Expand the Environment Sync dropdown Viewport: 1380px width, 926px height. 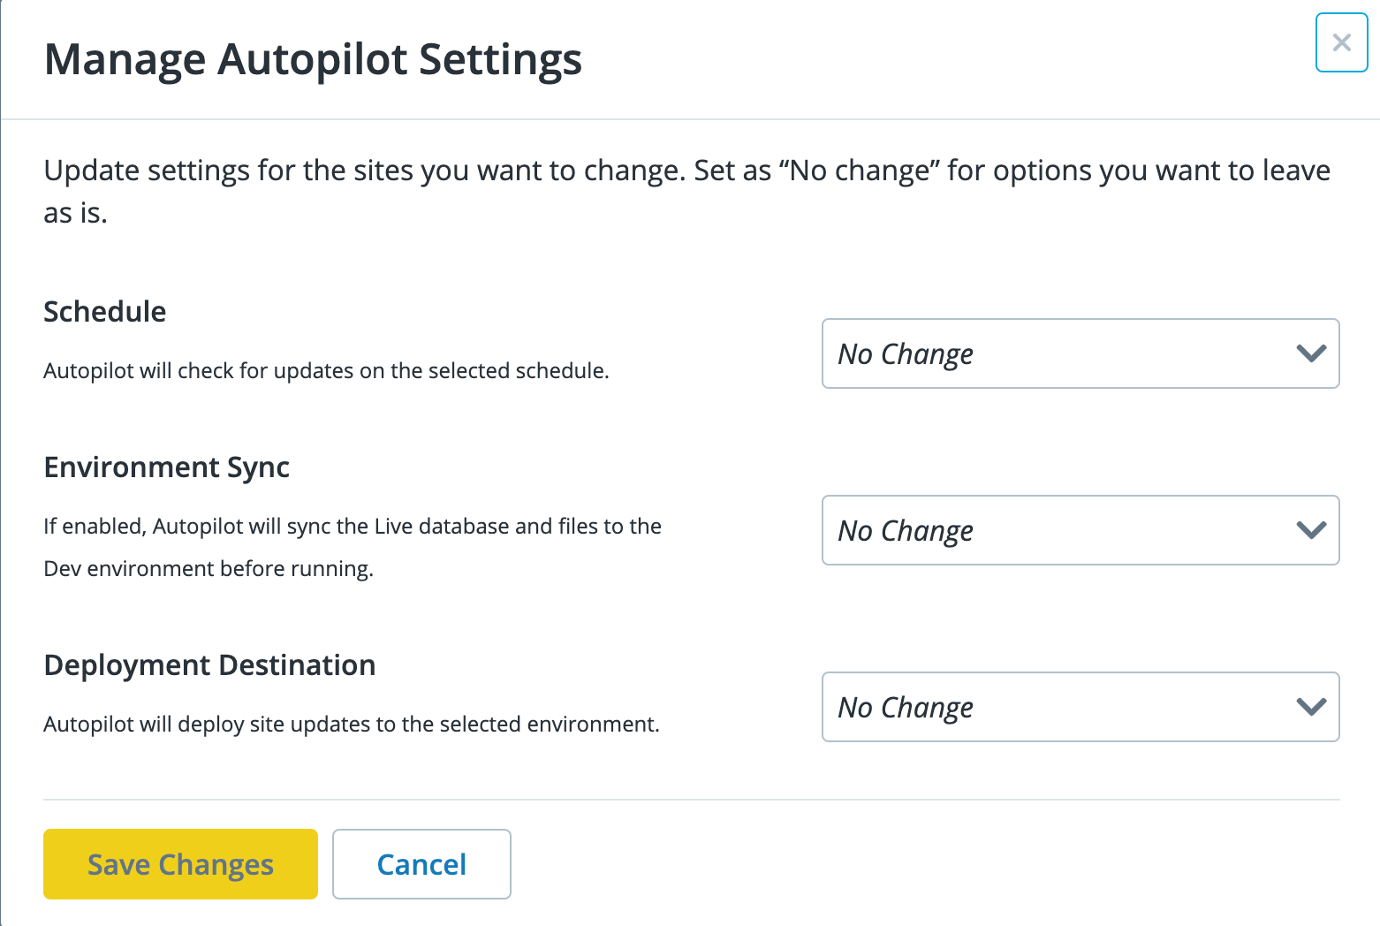click(1080, 530)
